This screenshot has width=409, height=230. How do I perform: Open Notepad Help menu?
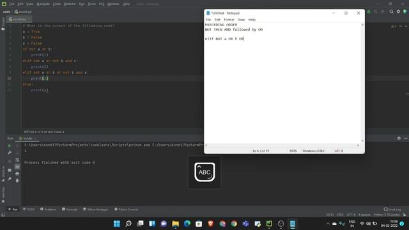tap(252, 20)
